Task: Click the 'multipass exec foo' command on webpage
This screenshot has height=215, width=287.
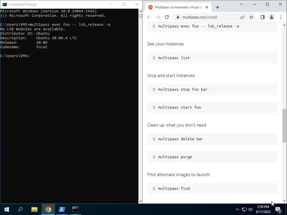Action: click(x=199, y=26)
